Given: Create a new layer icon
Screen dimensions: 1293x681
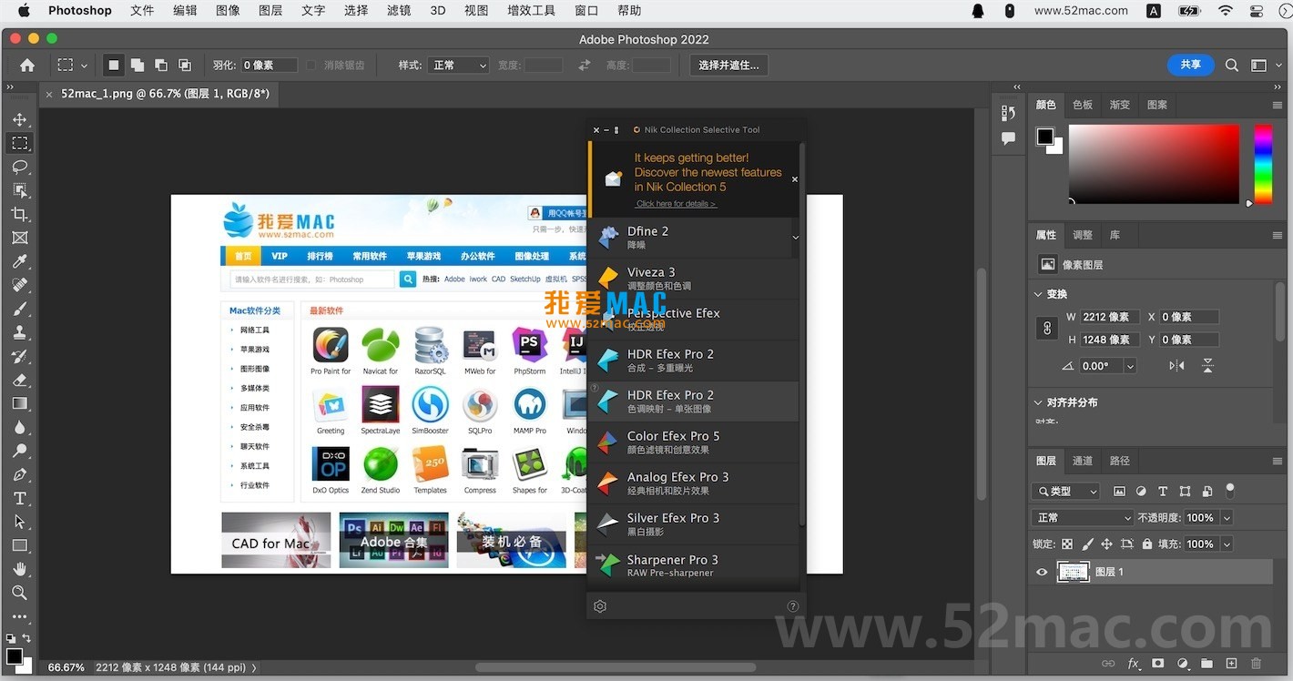Looking at the screenshot, I should point(1231,664).
